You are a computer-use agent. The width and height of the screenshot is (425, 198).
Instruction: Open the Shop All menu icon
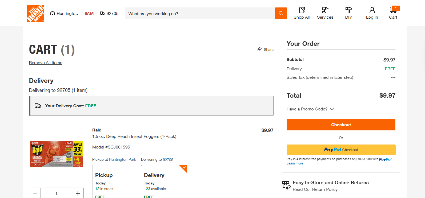pyautogui.click(x=302, y=10)
